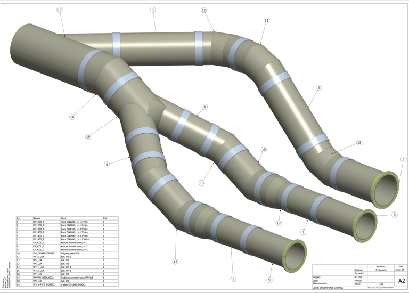Click the 'Nazwisko' header in title block
The image size is (409, 293).
(381, 266)
